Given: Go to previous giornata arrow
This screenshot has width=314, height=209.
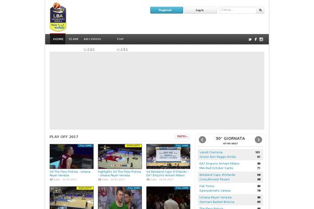Looking at the screenshot, I should coord(203,140).
